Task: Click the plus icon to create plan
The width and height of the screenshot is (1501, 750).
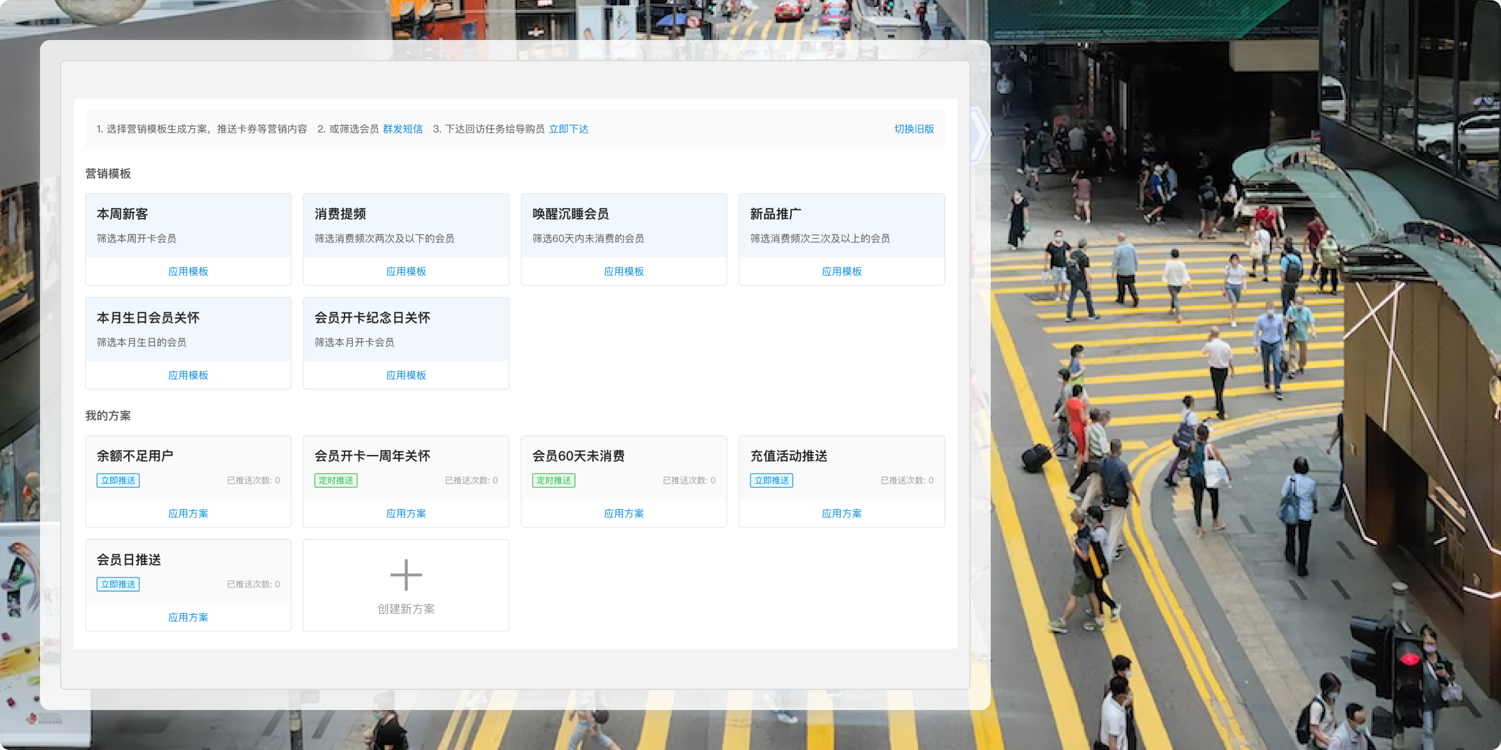Action: tap(406, 575)
